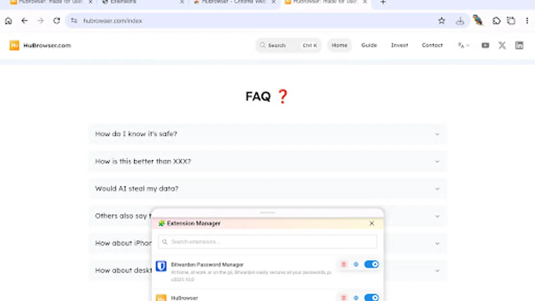The height and width of the screenshot is (301, 535).
Task: Turn off the HuBrowser extension toggle
Action: [x=371, y=297]
